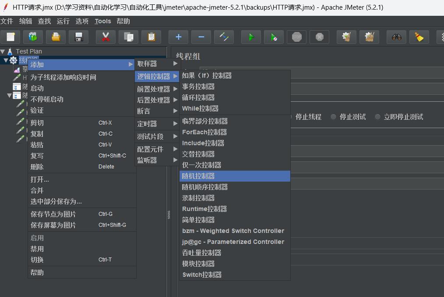Start the test with green play icon
This screenshot has width=444, height=297.
pos(251,37)
